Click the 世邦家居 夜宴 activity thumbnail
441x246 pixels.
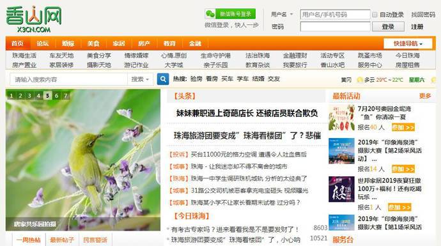(x=341, y=189)
